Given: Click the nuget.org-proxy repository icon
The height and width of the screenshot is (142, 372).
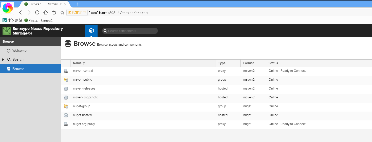Looking at the screenshot, I should [66, 124].
